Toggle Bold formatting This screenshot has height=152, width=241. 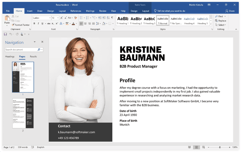[34, 23]
